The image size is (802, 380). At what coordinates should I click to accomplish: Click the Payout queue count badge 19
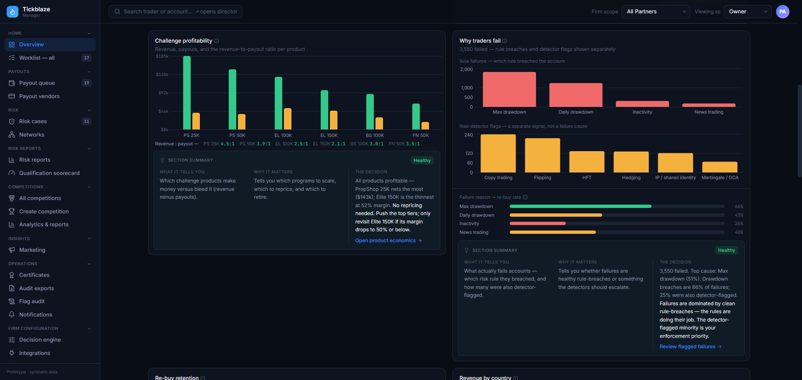pos(87,83)
